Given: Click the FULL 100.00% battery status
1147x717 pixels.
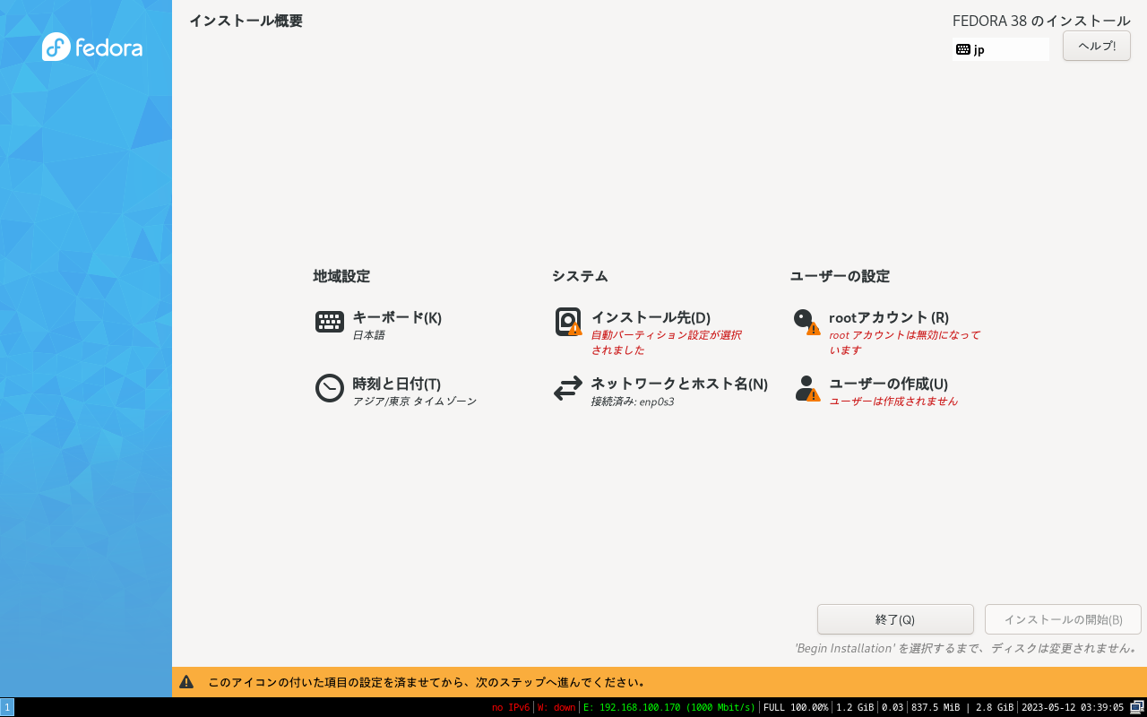Looking at the screenshot, I should point(796,707).
